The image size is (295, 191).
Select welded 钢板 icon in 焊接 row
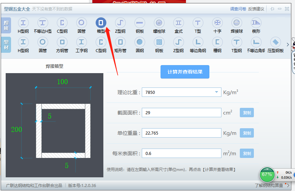[140, 23]
